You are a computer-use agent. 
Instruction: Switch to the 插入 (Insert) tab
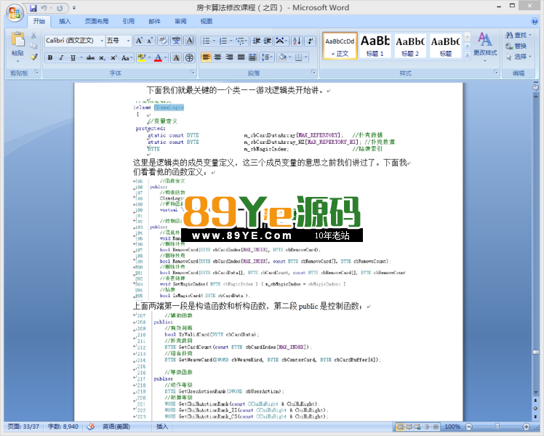coord(65,22)
